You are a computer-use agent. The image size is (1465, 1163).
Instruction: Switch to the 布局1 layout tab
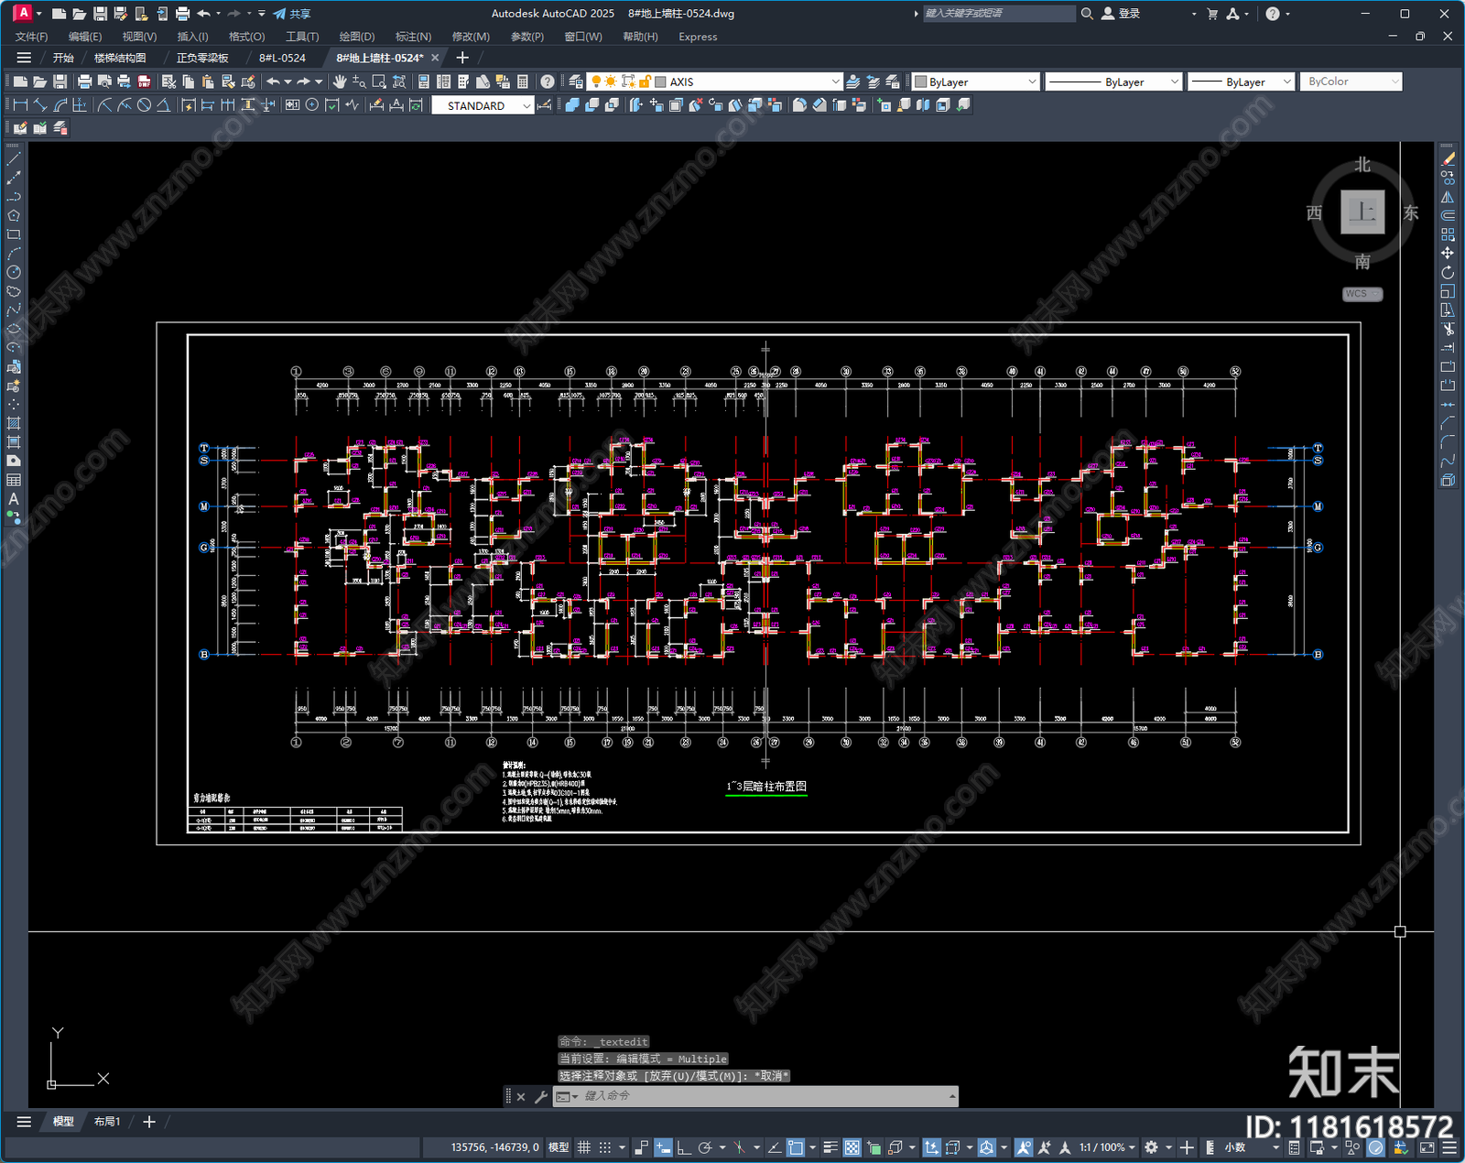click(x=107, y=1122)
